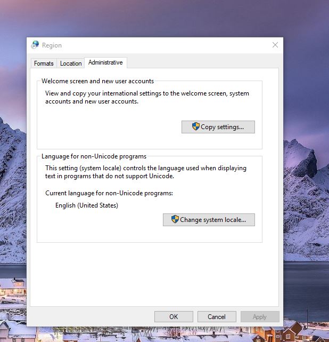The height and width of the screenshot is (342, 329).
Task: Close the Region window
Action: pos(275,45)
